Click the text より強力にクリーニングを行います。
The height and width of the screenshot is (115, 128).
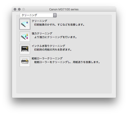[56, 37]
